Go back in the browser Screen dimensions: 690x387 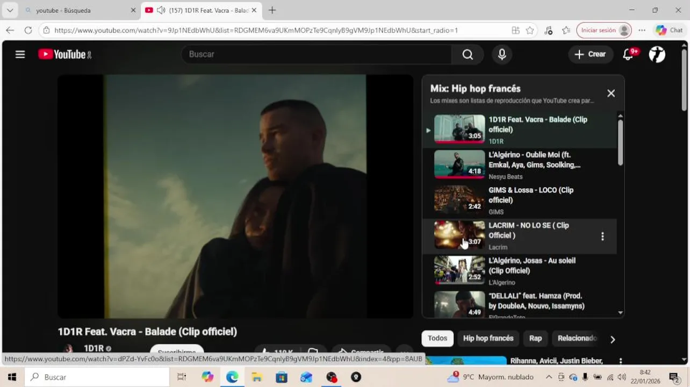10,30
